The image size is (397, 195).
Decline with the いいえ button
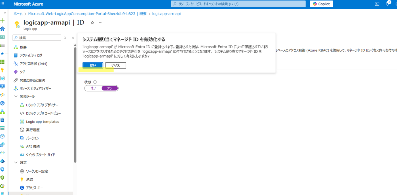tap(115, 65)
